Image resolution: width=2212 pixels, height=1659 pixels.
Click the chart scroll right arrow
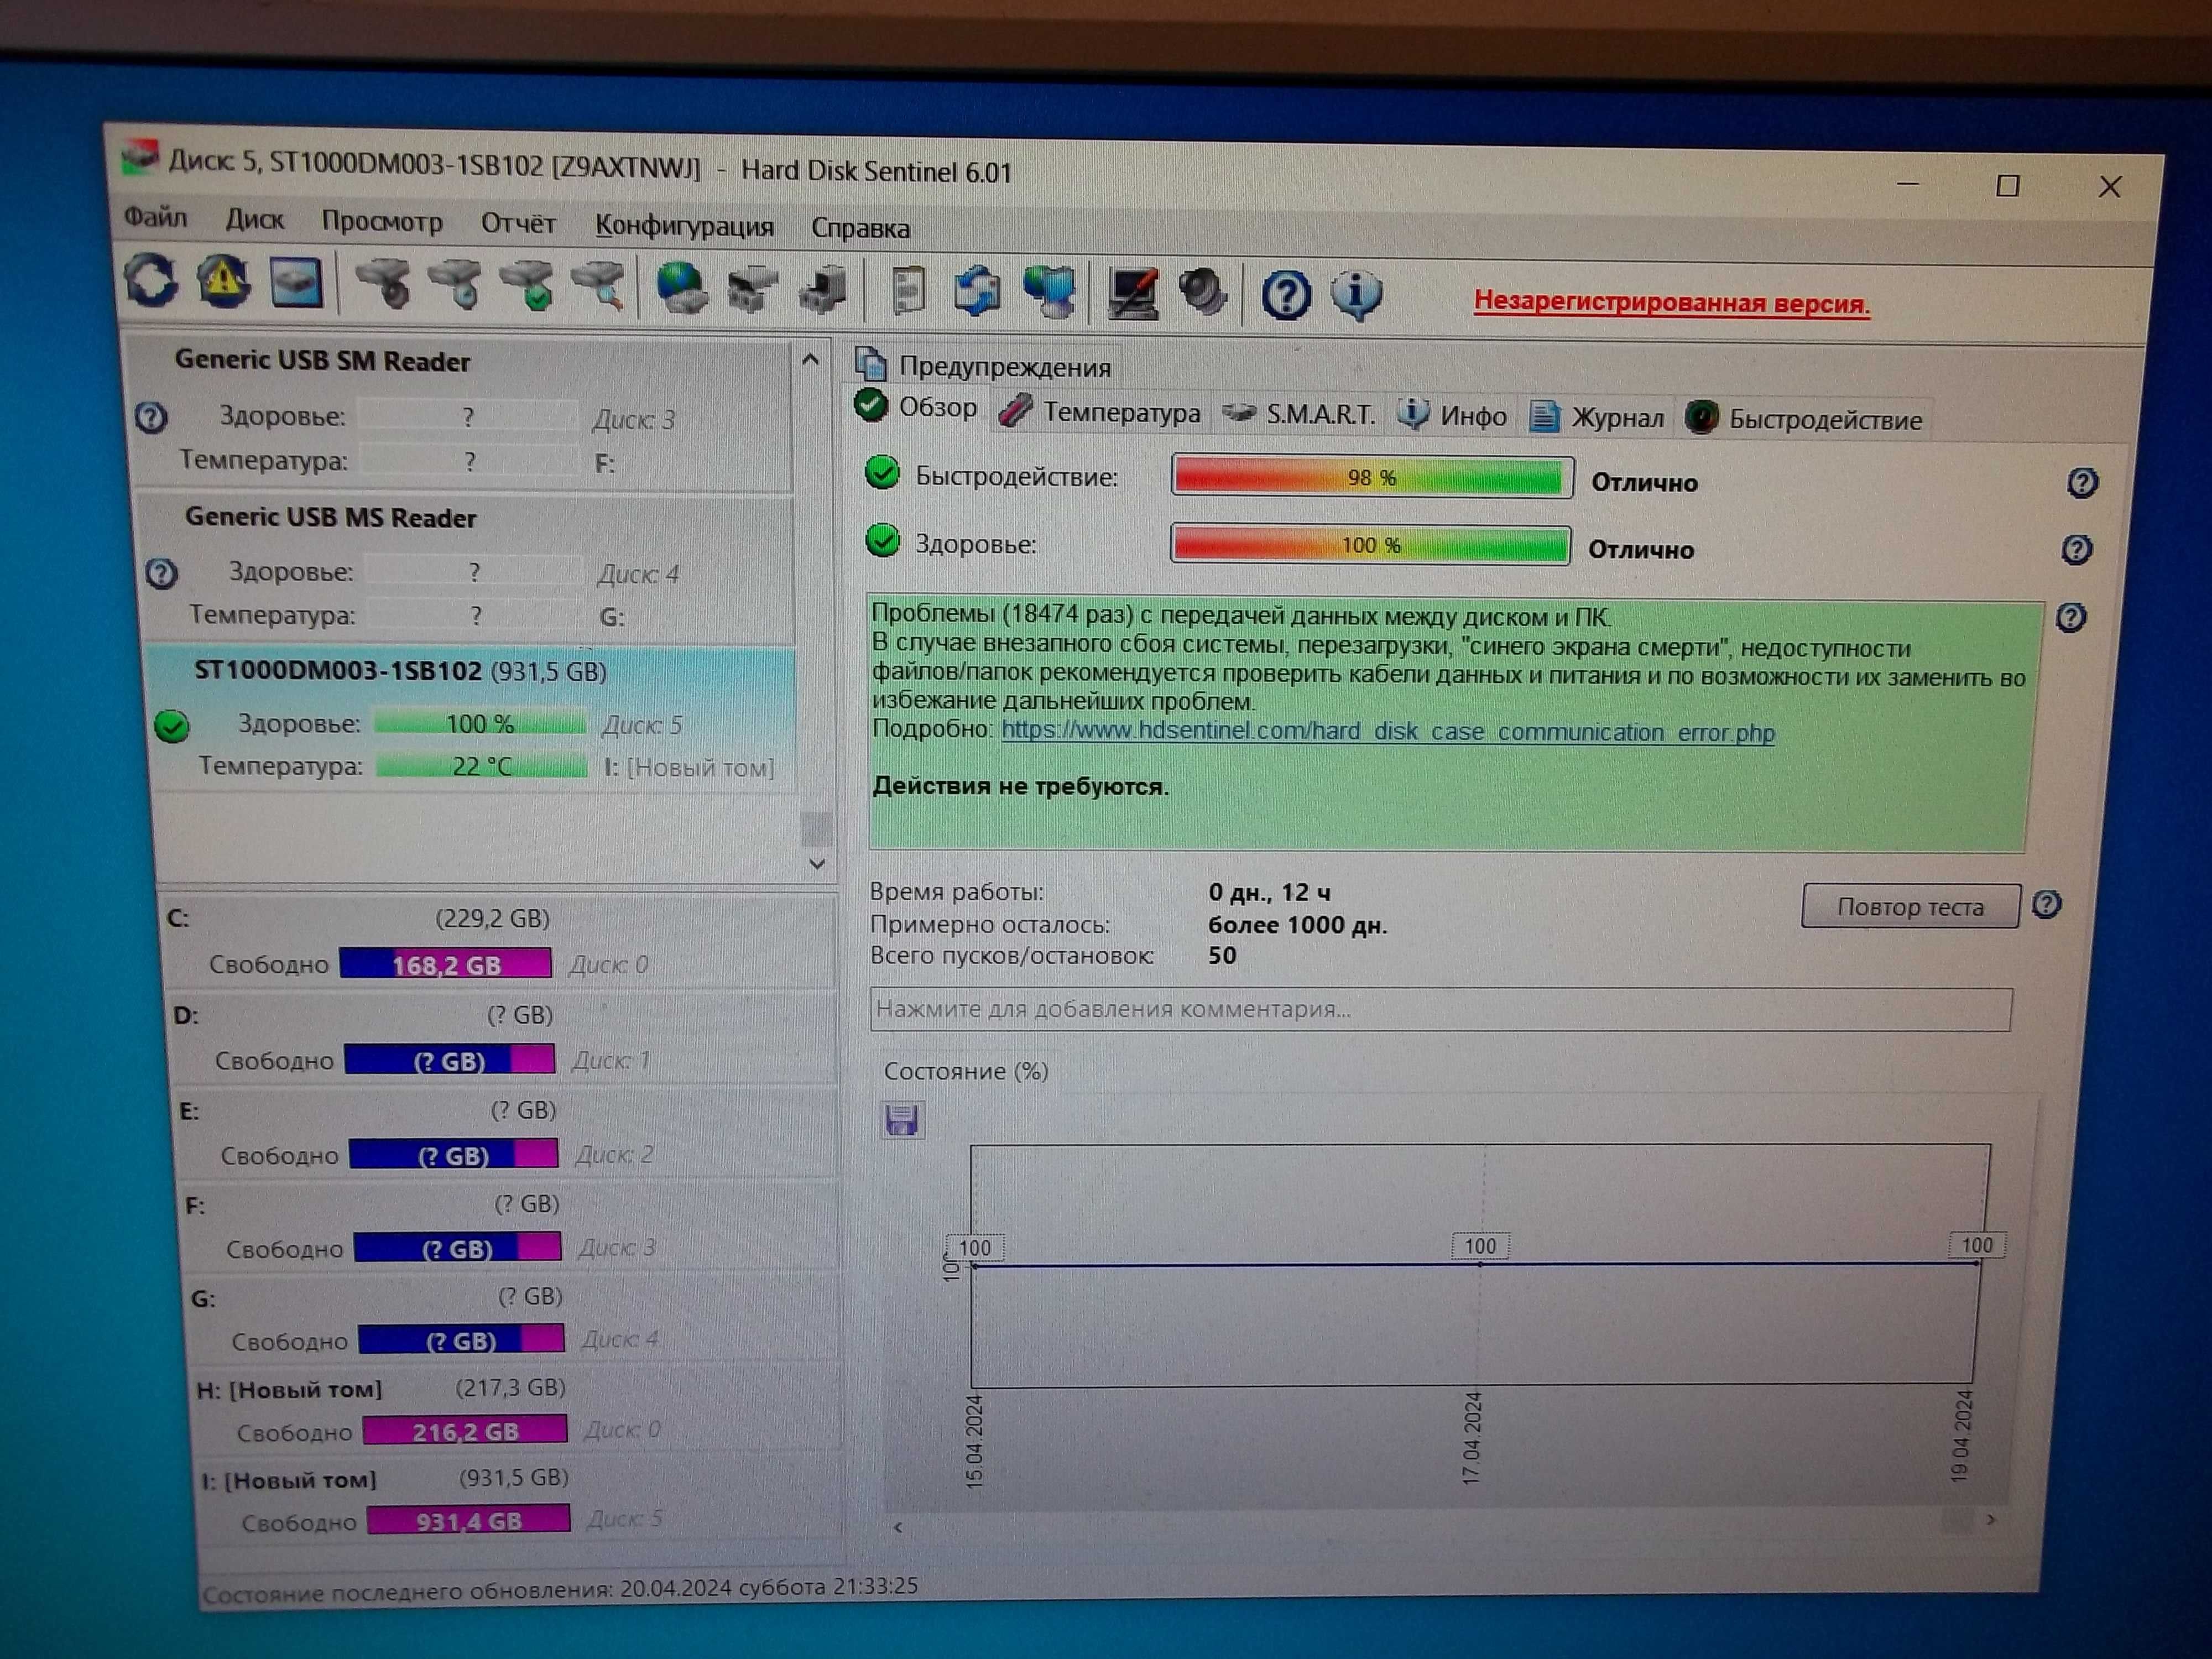[1991, 1520]
